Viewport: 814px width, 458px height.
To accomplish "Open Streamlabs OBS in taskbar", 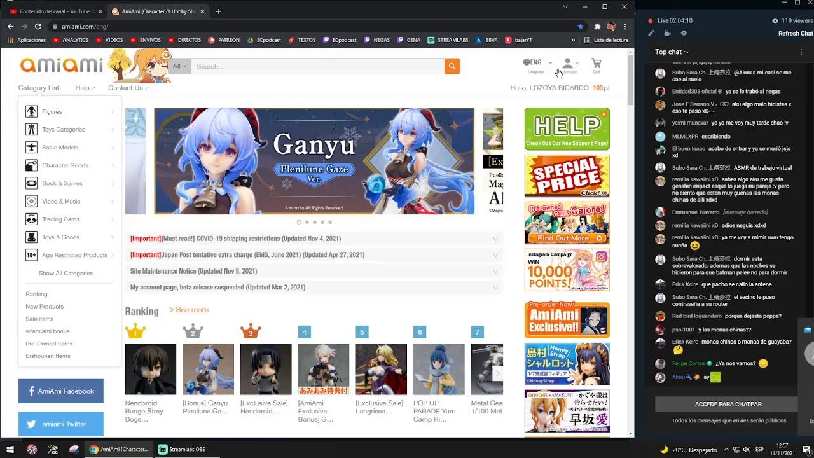I will (x=182, y=449).
